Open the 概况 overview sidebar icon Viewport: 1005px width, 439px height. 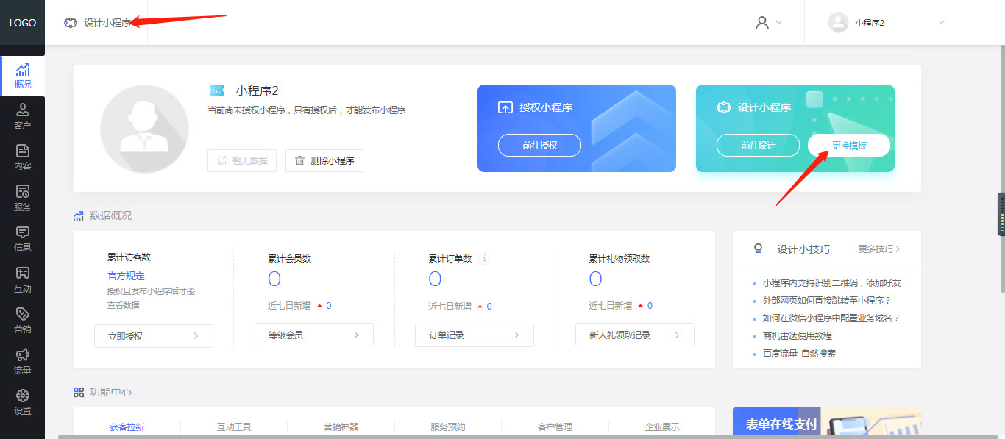[22, 76]
